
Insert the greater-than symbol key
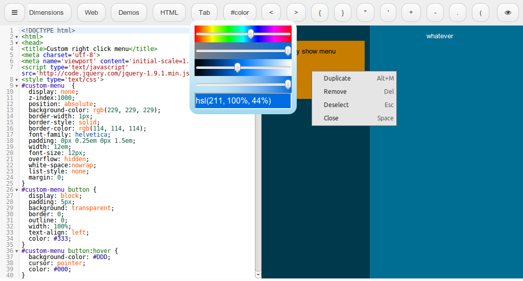click(296, 13)
